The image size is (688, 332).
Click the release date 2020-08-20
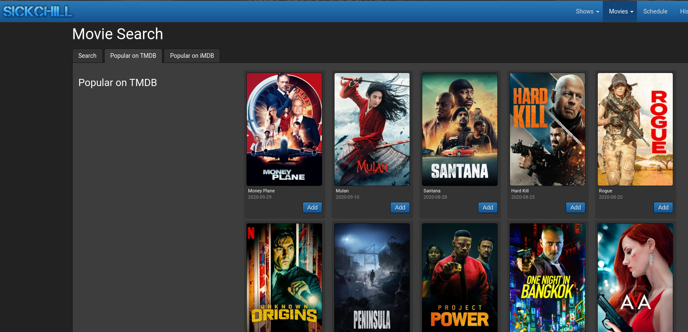(x=611, y=197)
